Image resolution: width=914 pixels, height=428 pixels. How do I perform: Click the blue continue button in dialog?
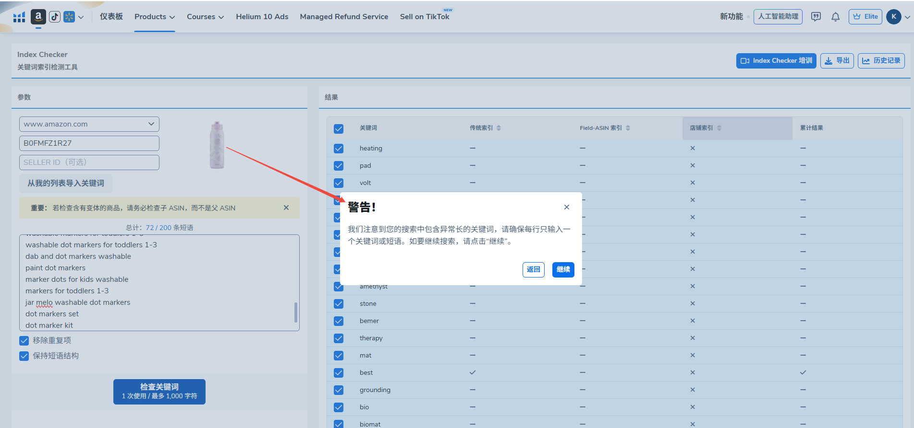(x=563, y=269)
